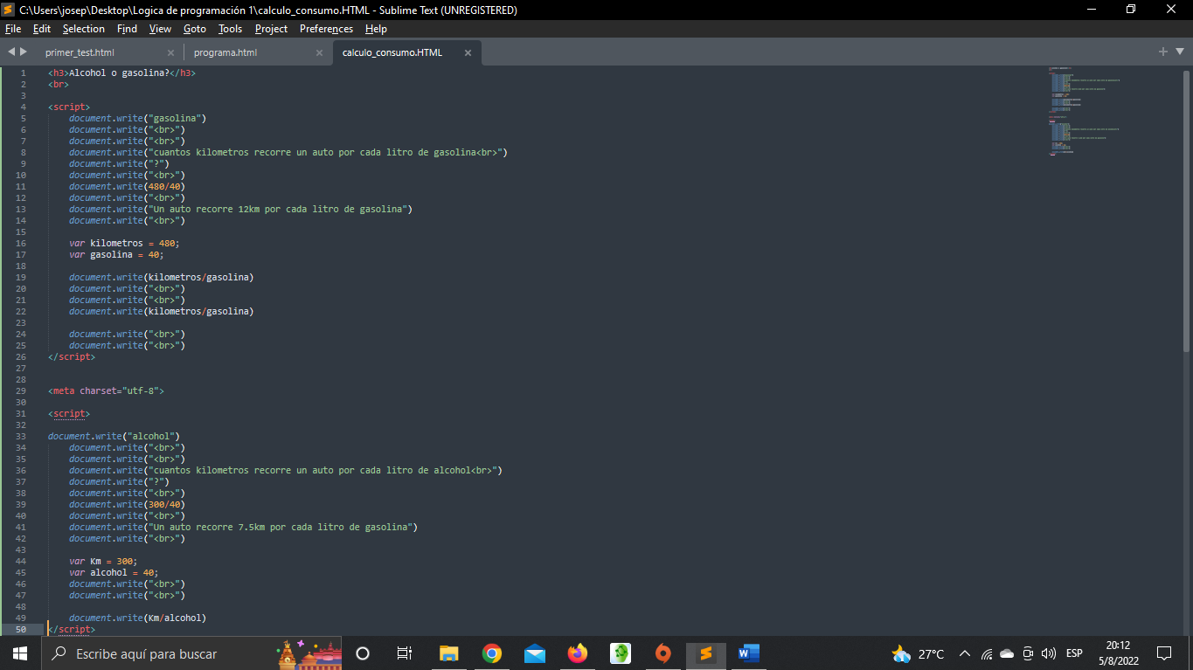Image resolution: width=1193 pixels, height=670 pixels.
Task: Open the Edit menu
Action: [x=42, y=29]
